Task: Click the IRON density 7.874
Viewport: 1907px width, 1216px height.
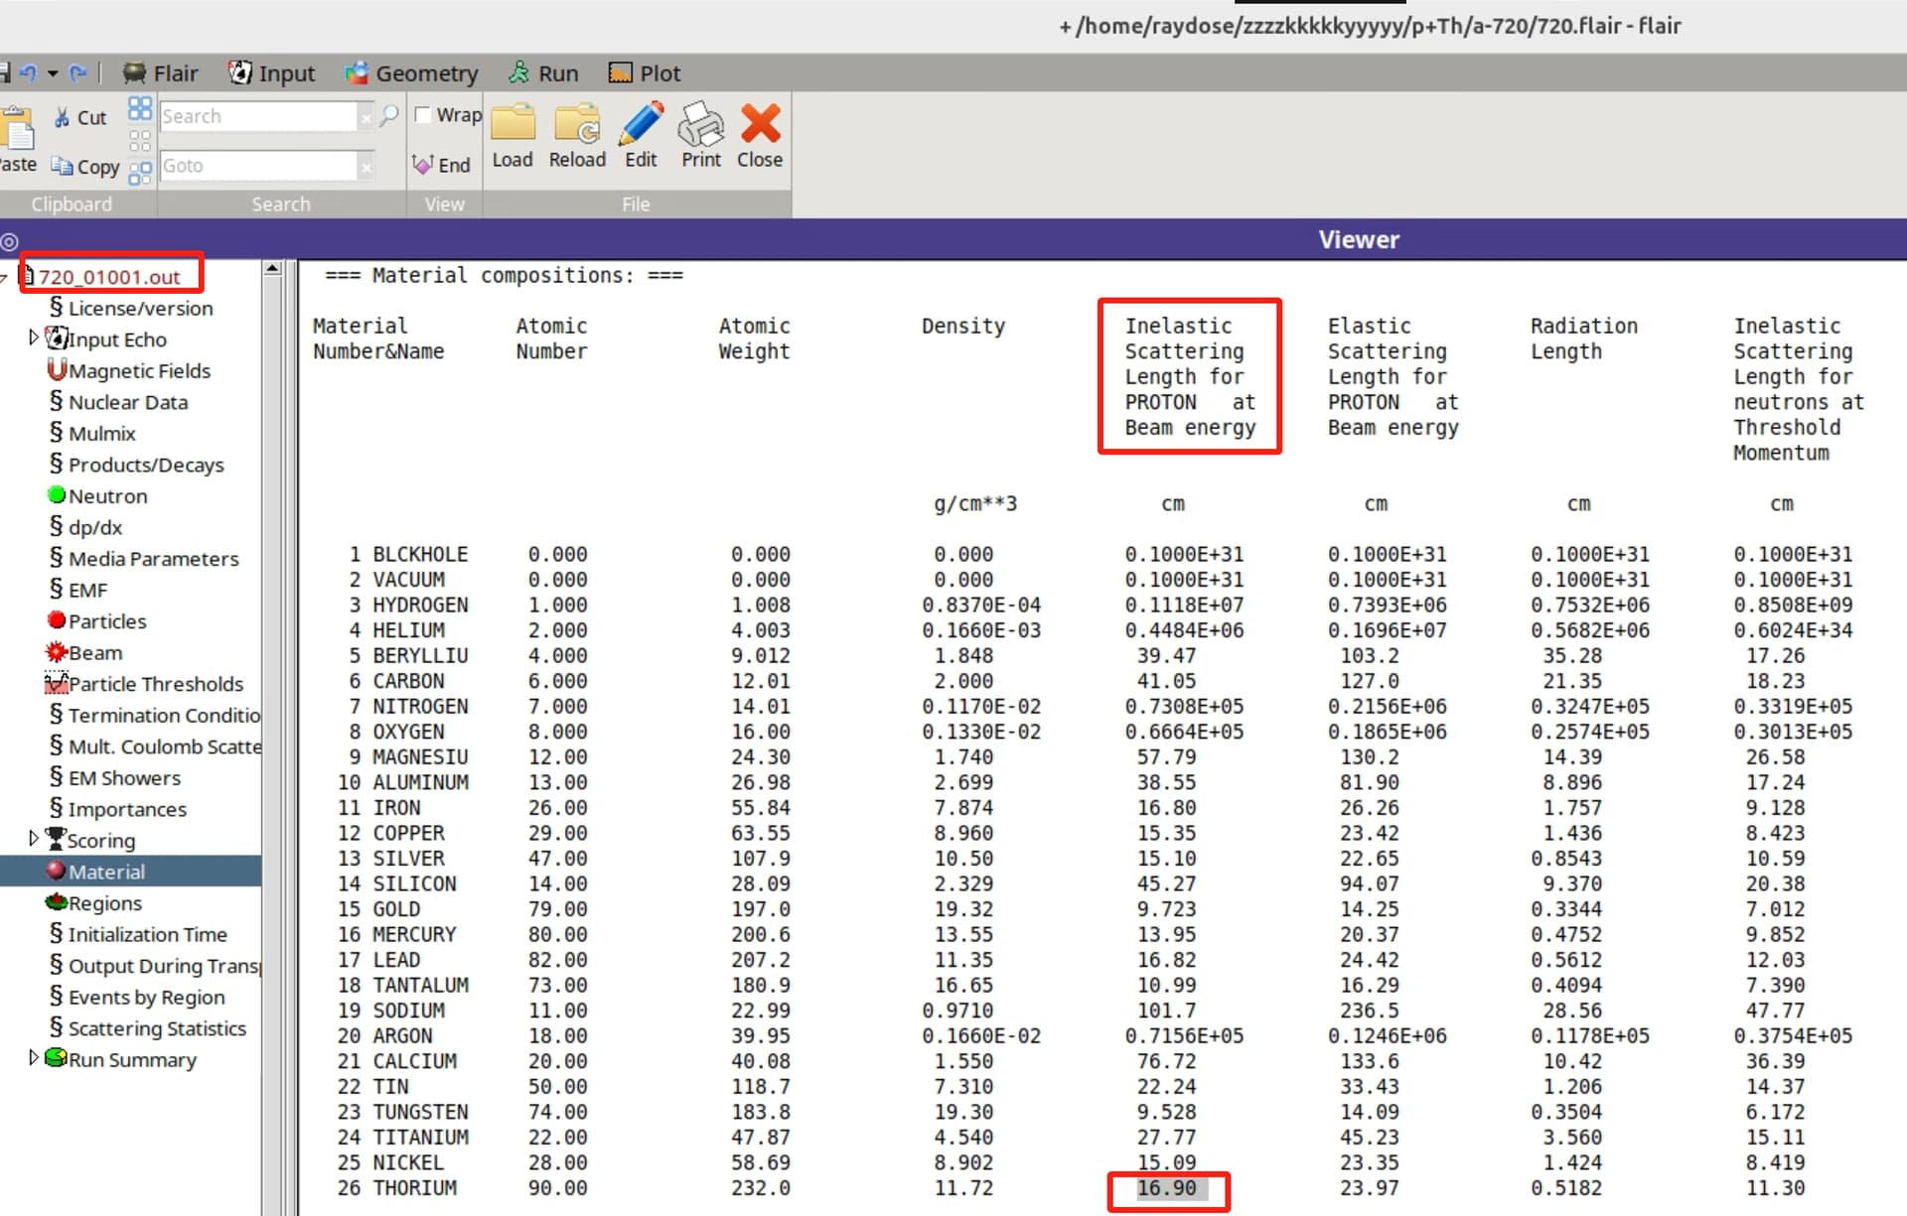Action: pos(962,807)
